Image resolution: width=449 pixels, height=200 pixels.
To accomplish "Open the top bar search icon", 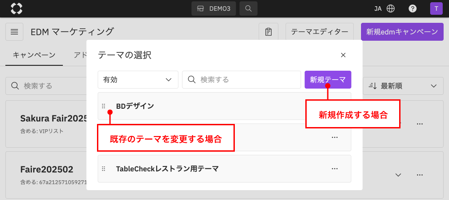I will pyautogui.click(x=248, y=9).
